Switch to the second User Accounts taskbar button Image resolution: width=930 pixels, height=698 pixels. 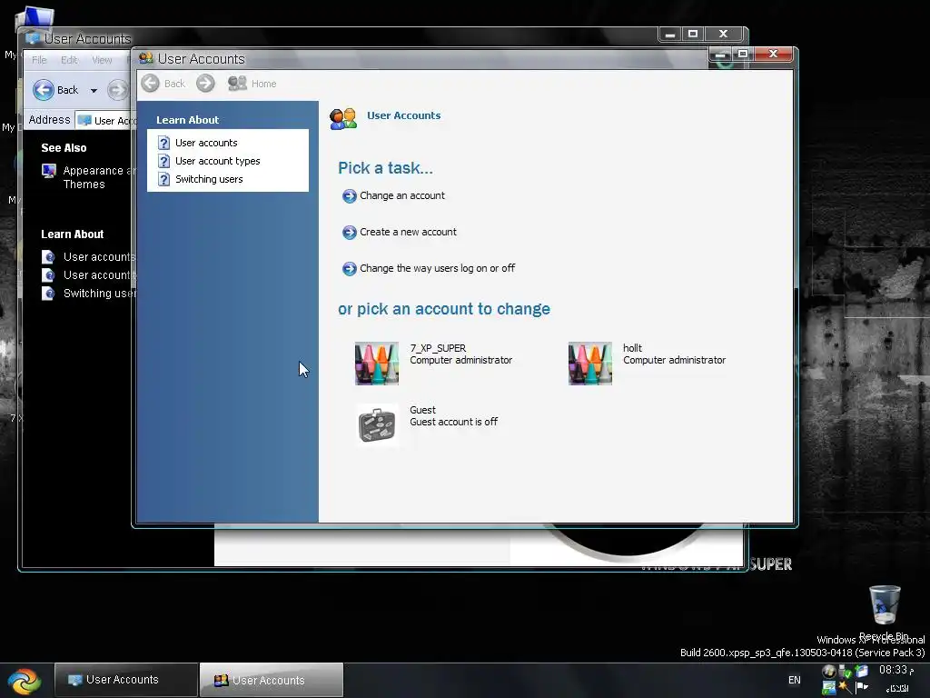pos(271,680)
